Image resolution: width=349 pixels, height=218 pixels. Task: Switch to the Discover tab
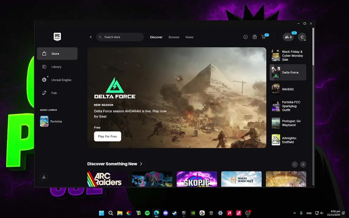(x=156, y=37)
